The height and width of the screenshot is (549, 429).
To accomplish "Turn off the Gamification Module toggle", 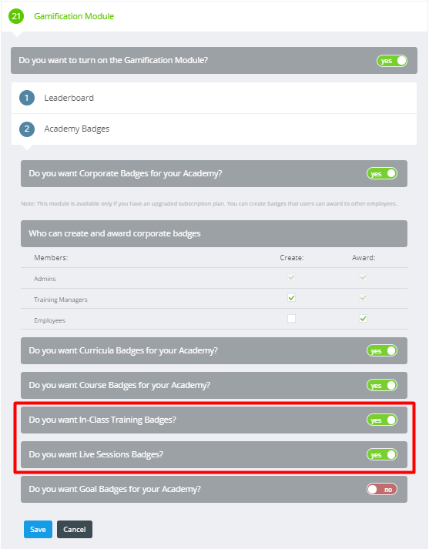I will click(x=392, y=61).
